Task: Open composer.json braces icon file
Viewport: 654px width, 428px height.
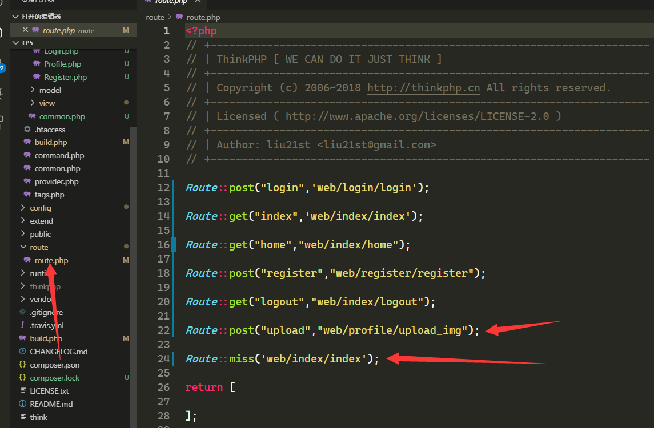Action: point(22,365)
